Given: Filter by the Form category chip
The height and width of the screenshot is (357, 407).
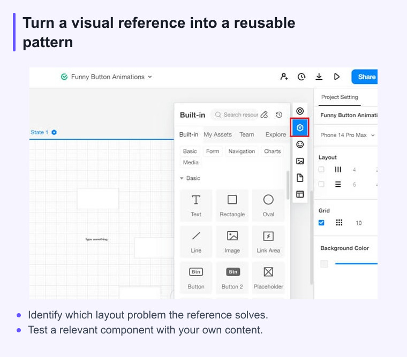Looking at the screenshot, I should [x=213, y=151].
